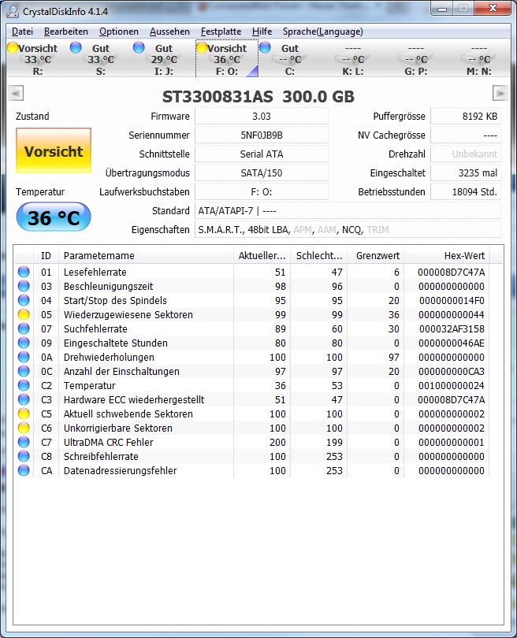Click the blue status icon for Suchfehlerrate
517x638 pixels.
24,328
